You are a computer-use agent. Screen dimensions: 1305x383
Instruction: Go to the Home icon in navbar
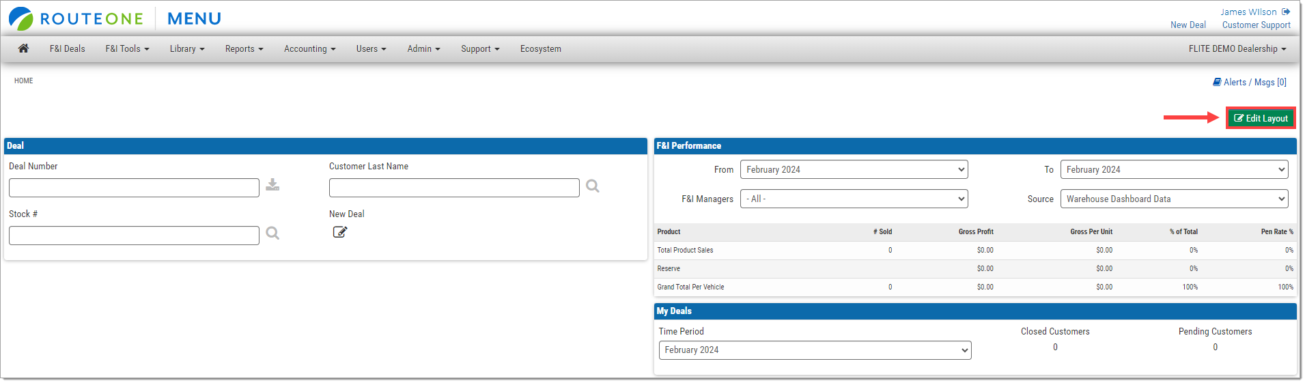coord(23,48)
